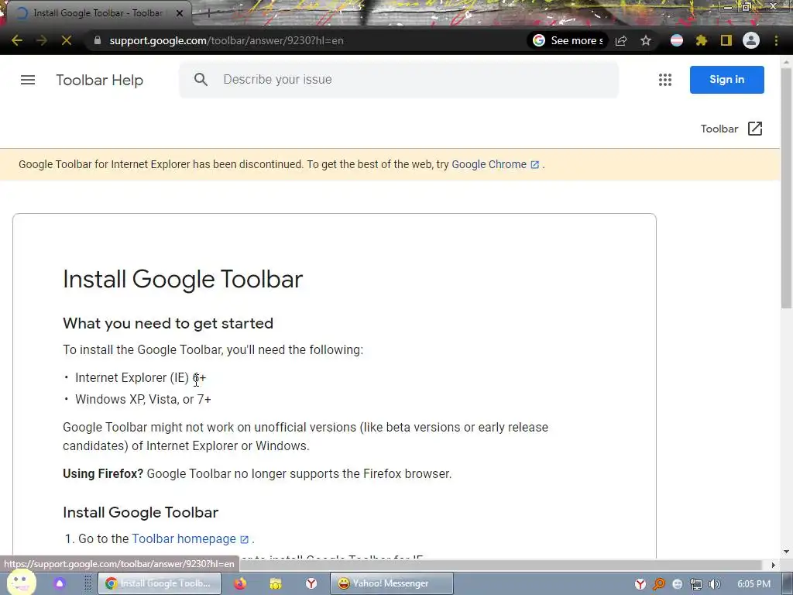The image size is (793, 595).
Task: Click the orange magnifier tray icon
Action: point(659,584)
